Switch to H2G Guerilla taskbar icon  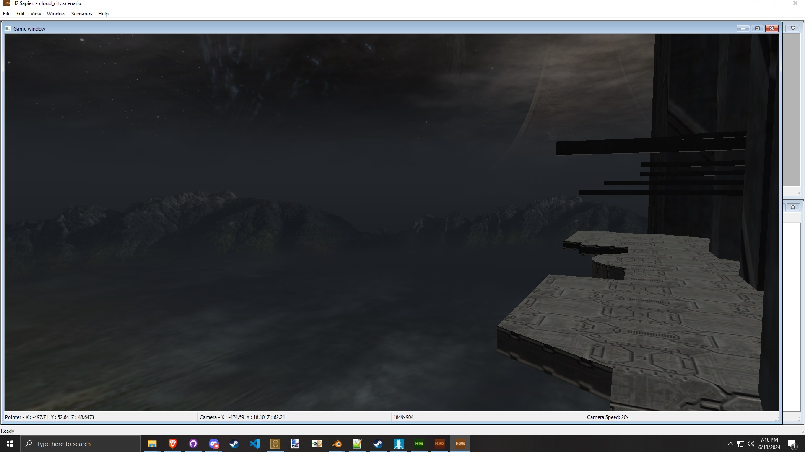[x=439, y=444]
